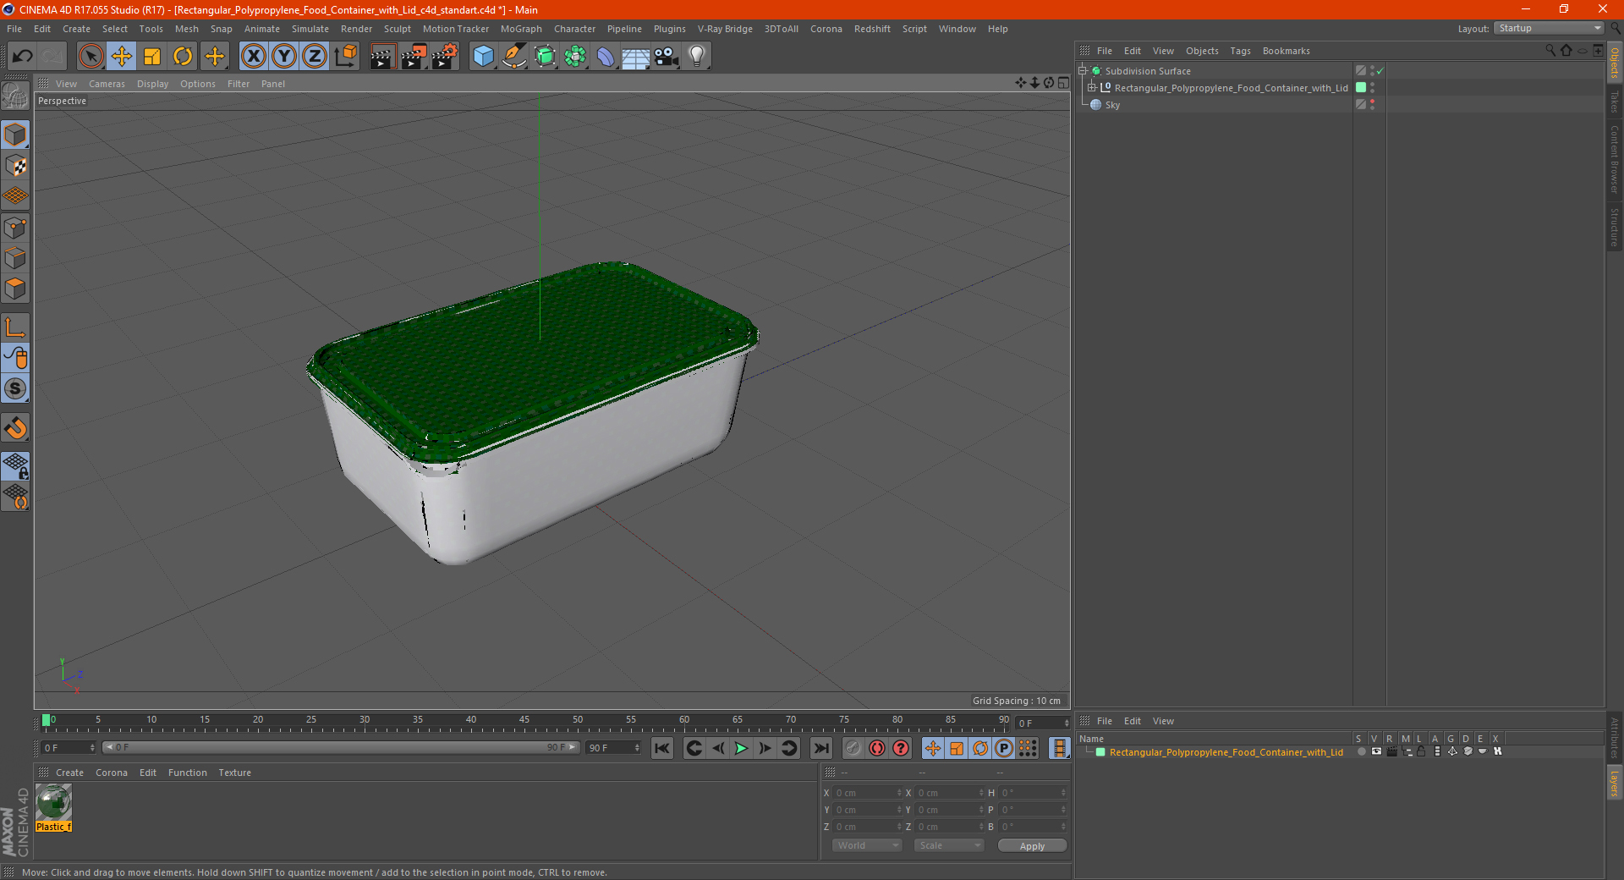Activate the Scale tool in top toolbar
Screen dimensions: 1624x880
point(152,57)
